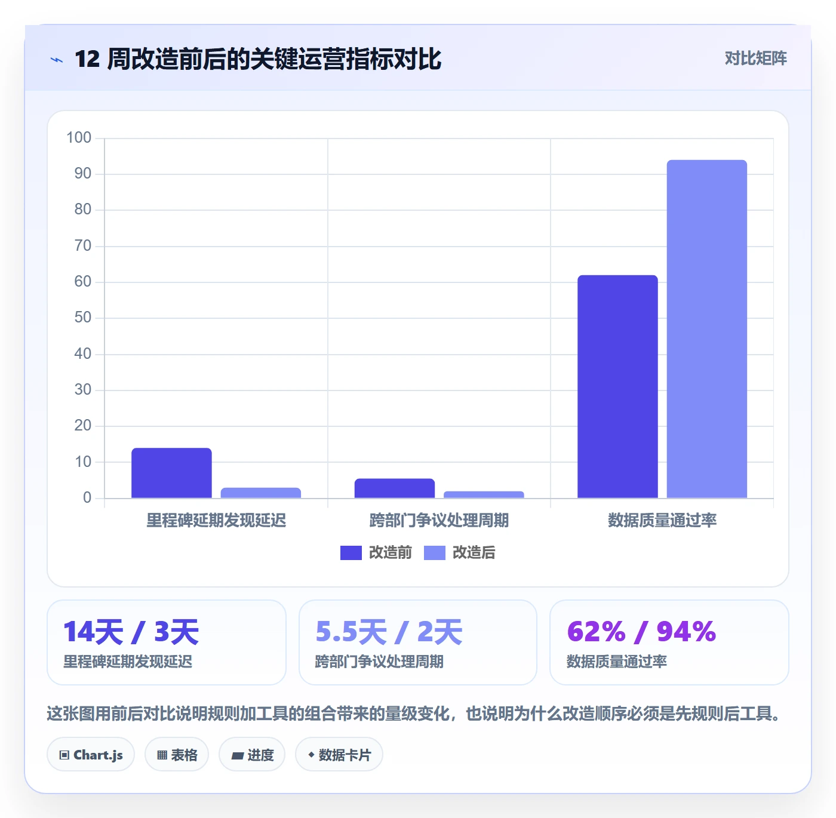The width and height of the screenshot is (836, 818).
Task: Select the 改造前 bar for 跨部门争议处理周期
Action: 395,488
